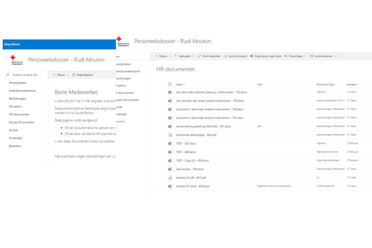
Task: Click the PDF icon for technische deskundige - 662.pdf
Action: 170,135
